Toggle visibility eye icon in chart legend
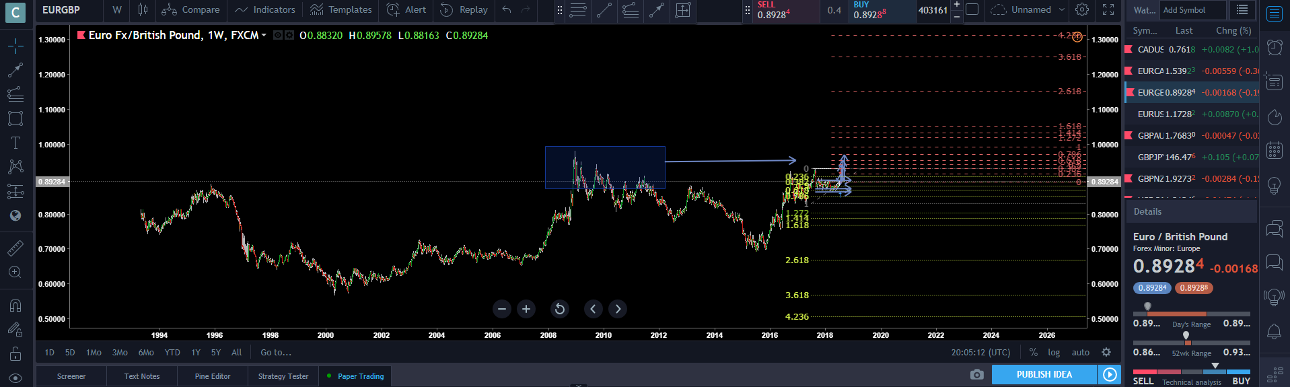This screenshot has height=387, width=1290. tap(277, 35)
